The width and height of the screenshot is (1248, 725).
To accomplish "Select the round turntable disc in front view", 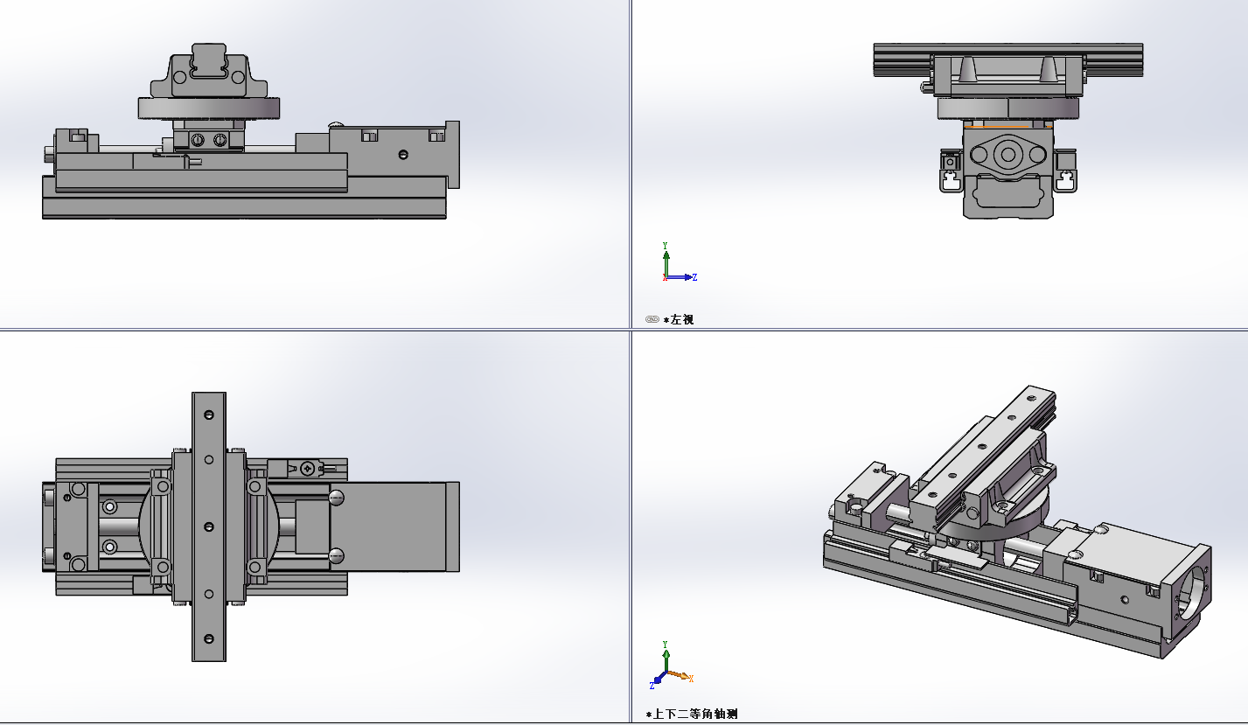I will click(x=208, y=108).
